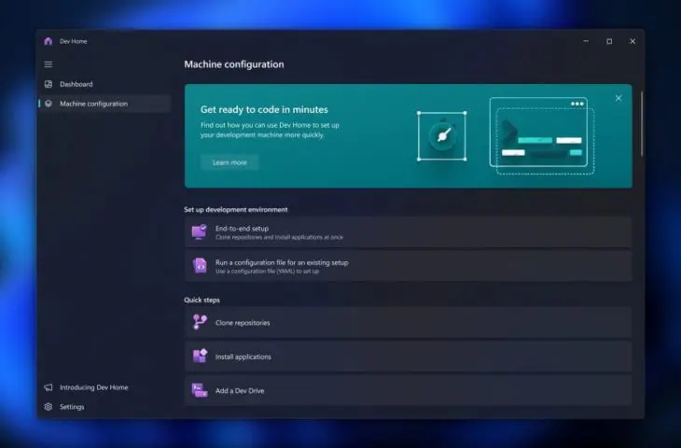Open End-to-end setup card
This screenshot has width=681, height=448.
point(408,232)
